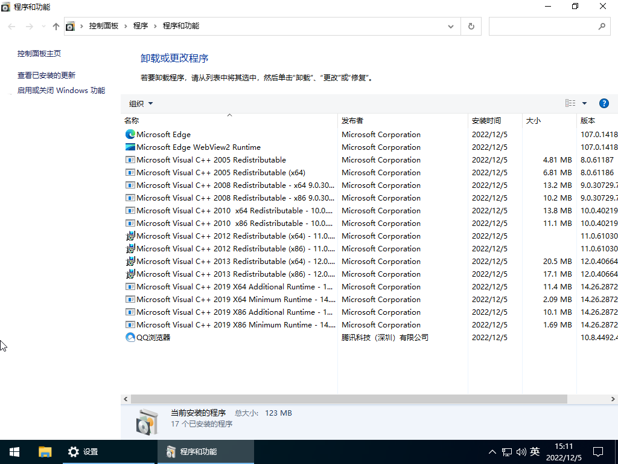Screen dimensions: 618x464
Task: Select Visual C++ 2019 X86 Additional Runtime
Action: pos(369,312)
